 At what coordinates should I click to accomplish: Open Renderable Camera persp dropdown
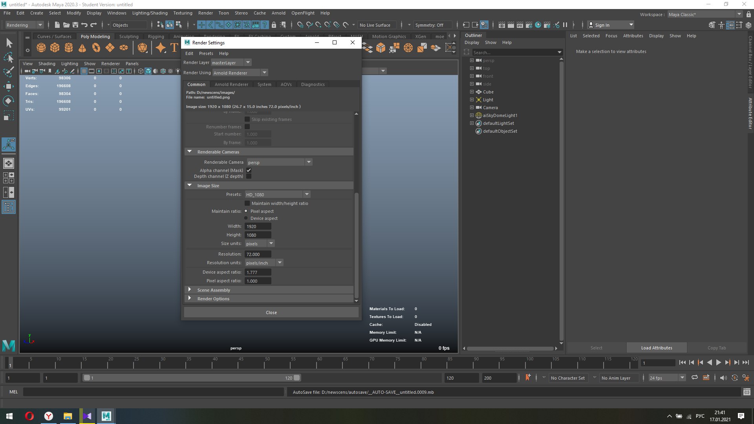coord(279,162)
